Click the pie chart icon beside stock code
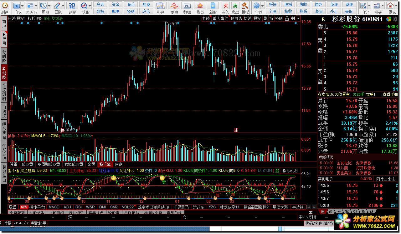401x234 pixels. pos(388,19)
